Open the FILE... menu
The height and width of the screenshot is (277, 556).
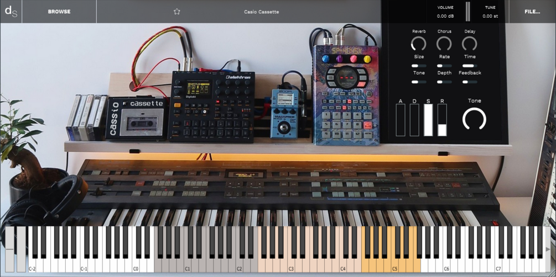532,12
